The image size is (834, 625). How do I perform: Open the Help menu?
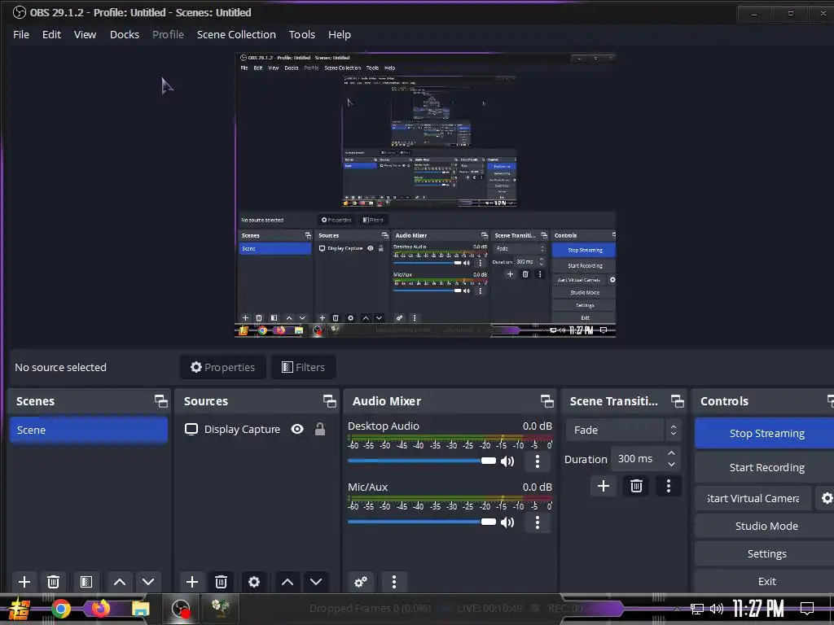340,34
